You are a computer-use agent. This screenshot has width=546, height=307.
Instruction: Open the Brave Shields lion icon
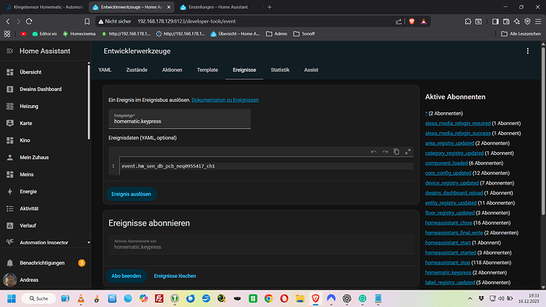[412, 21]
